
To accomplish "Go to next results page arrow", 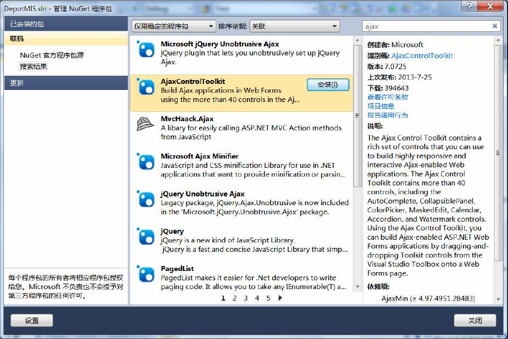I will pyautogui.click(x=280, y=297).
